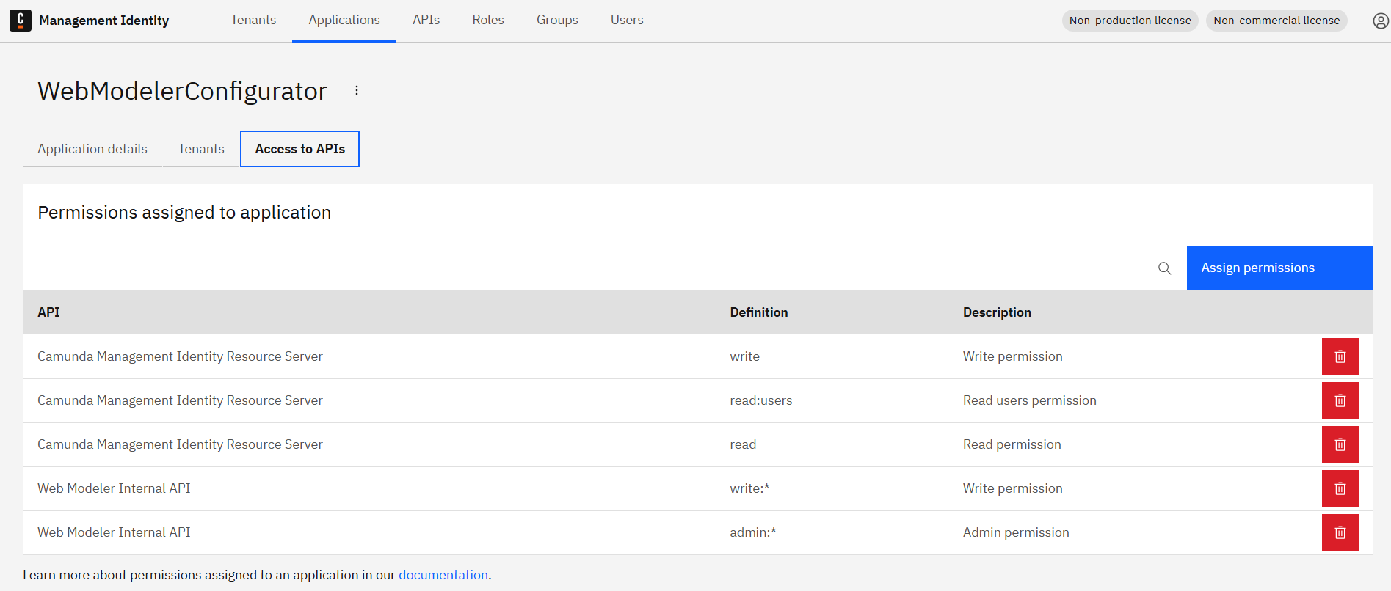This screenshot has width=1391, height=591.
Task: Open the WebModelerConfigurator overflow menu
Action: [357, 90]
